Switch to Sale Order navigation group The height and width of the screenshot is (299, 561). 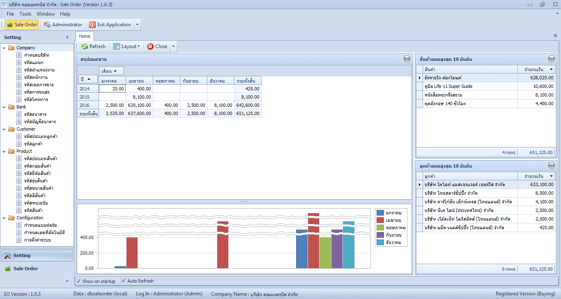(25, 269)
